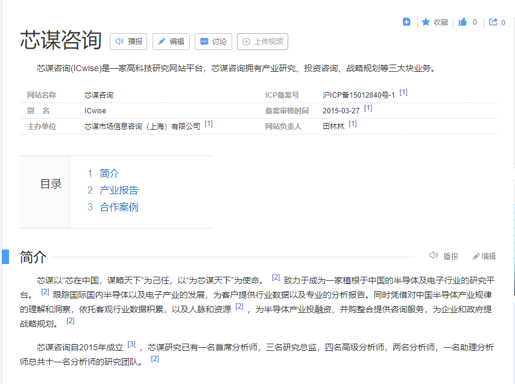Viewport: 515px width, 384px height.
Task: Click the share arrow icon
Action: click(493, 22)
